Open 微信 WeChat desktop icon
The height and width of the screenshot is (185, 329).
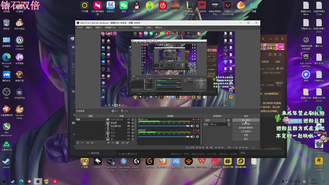(124, 7)
